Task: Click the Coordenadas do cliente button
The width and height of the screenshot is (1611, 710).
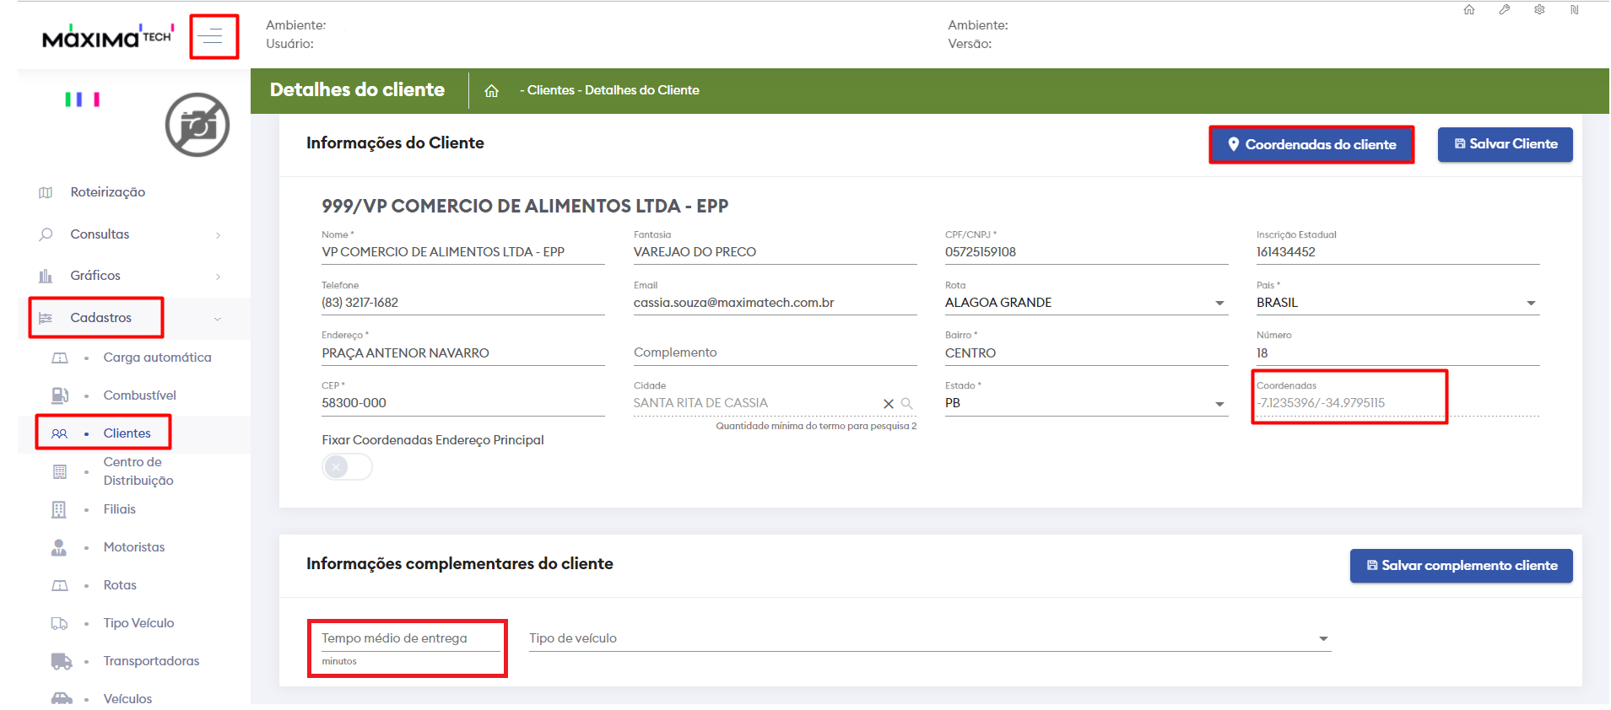Action: (x=1311, y=145)
